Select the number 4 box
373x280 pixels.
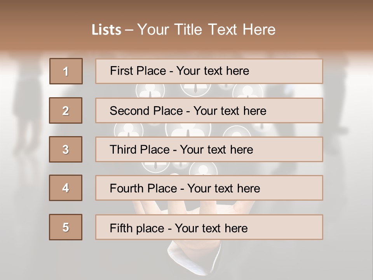(66, 188)
